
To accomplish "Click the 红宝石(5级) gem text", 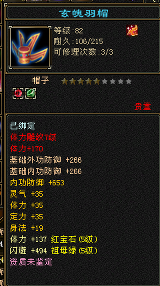I will (74, 239).
